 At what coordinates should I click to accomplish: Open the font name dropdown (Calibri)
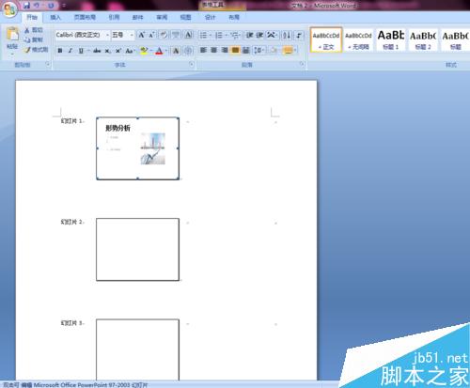107,35
